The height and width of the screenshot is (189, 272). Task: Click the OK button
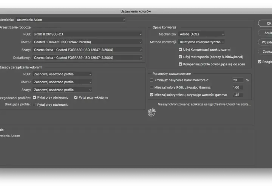(x=265, y=23)
